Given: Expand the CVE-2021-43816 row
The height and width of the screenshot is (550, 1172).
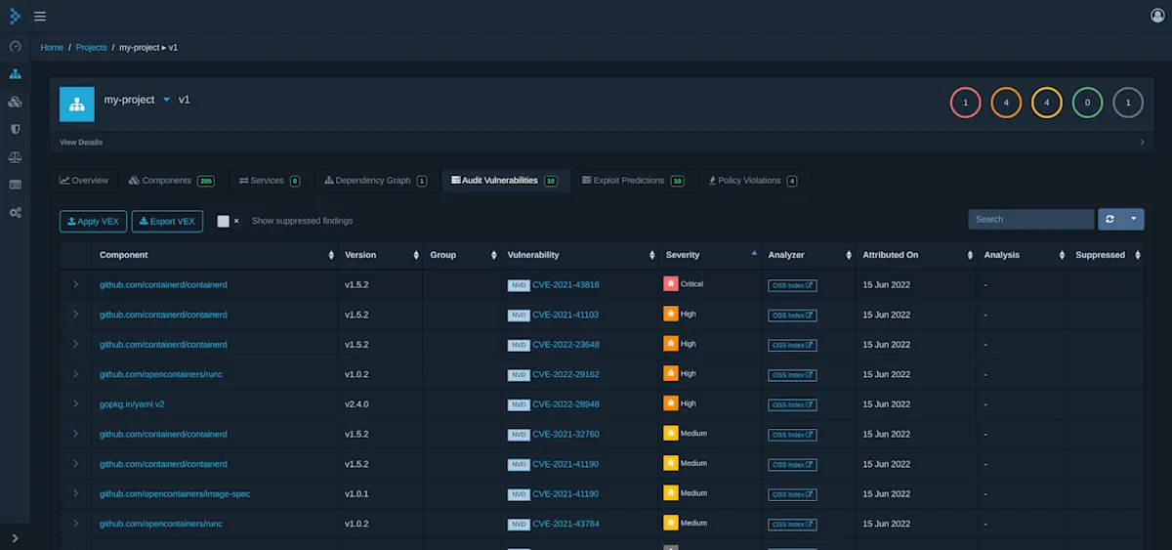Looking at the screenshot, I should point(75,284).
